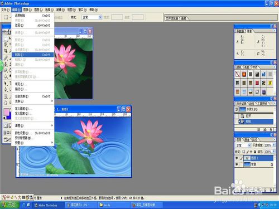Click the blue background color swatch

point(9,116)
